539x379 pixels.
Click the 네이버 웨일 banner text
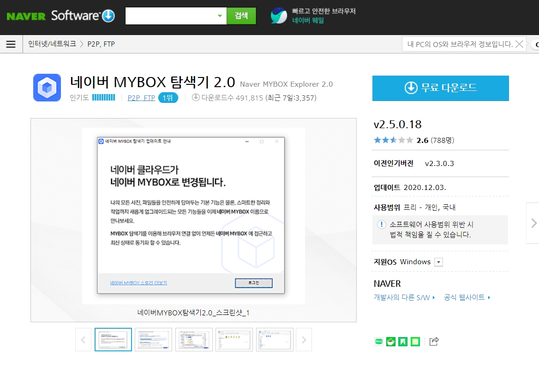point(308,20)
